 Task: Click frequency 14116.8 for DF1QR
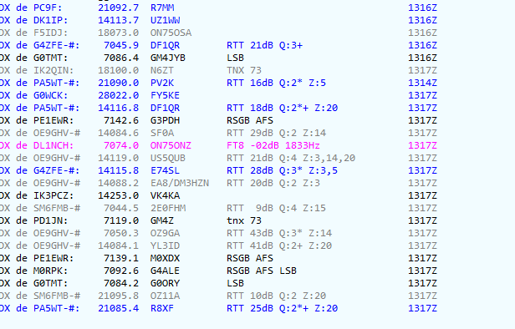point(118,108)
